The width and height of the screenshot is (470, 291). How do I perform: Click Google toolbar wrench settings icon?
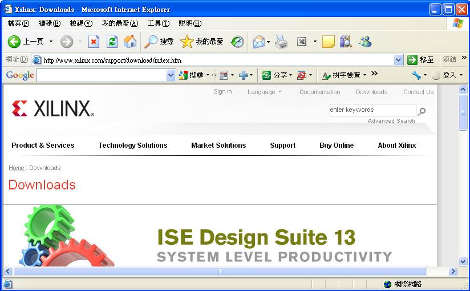click(416, 75)
